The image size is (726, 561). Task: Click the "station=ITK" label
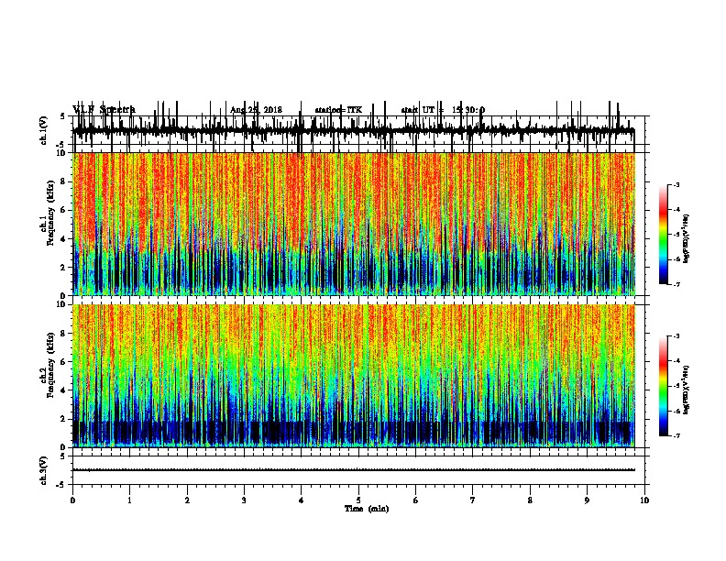click(338, 110)
